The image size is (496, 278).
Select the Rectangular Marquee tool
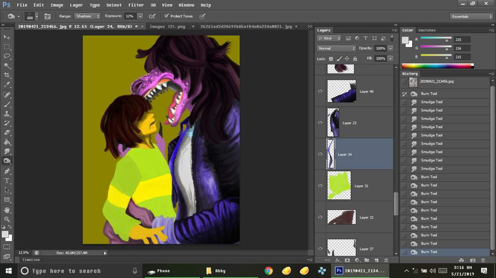click(x=7, y=47)
